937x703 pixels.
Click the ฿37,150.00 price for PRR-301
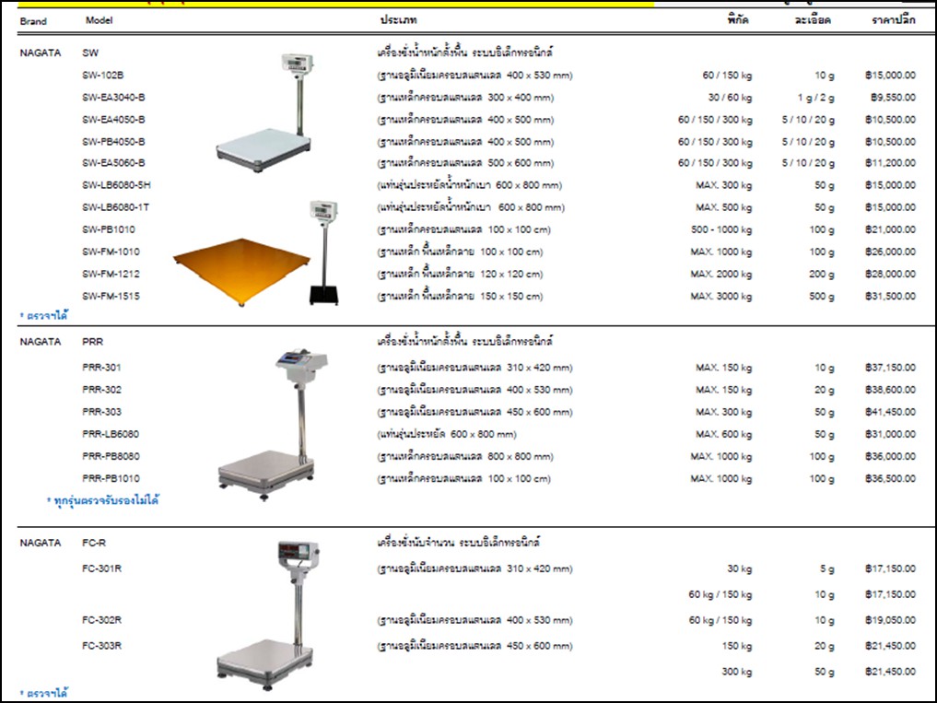pyautogui.click(x=890, y=368)
